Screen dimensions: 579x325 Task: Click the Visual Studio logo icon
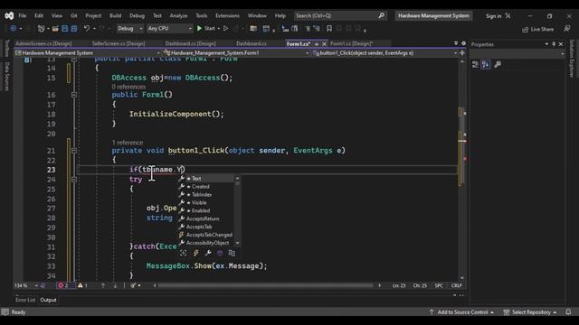(9, 16)
